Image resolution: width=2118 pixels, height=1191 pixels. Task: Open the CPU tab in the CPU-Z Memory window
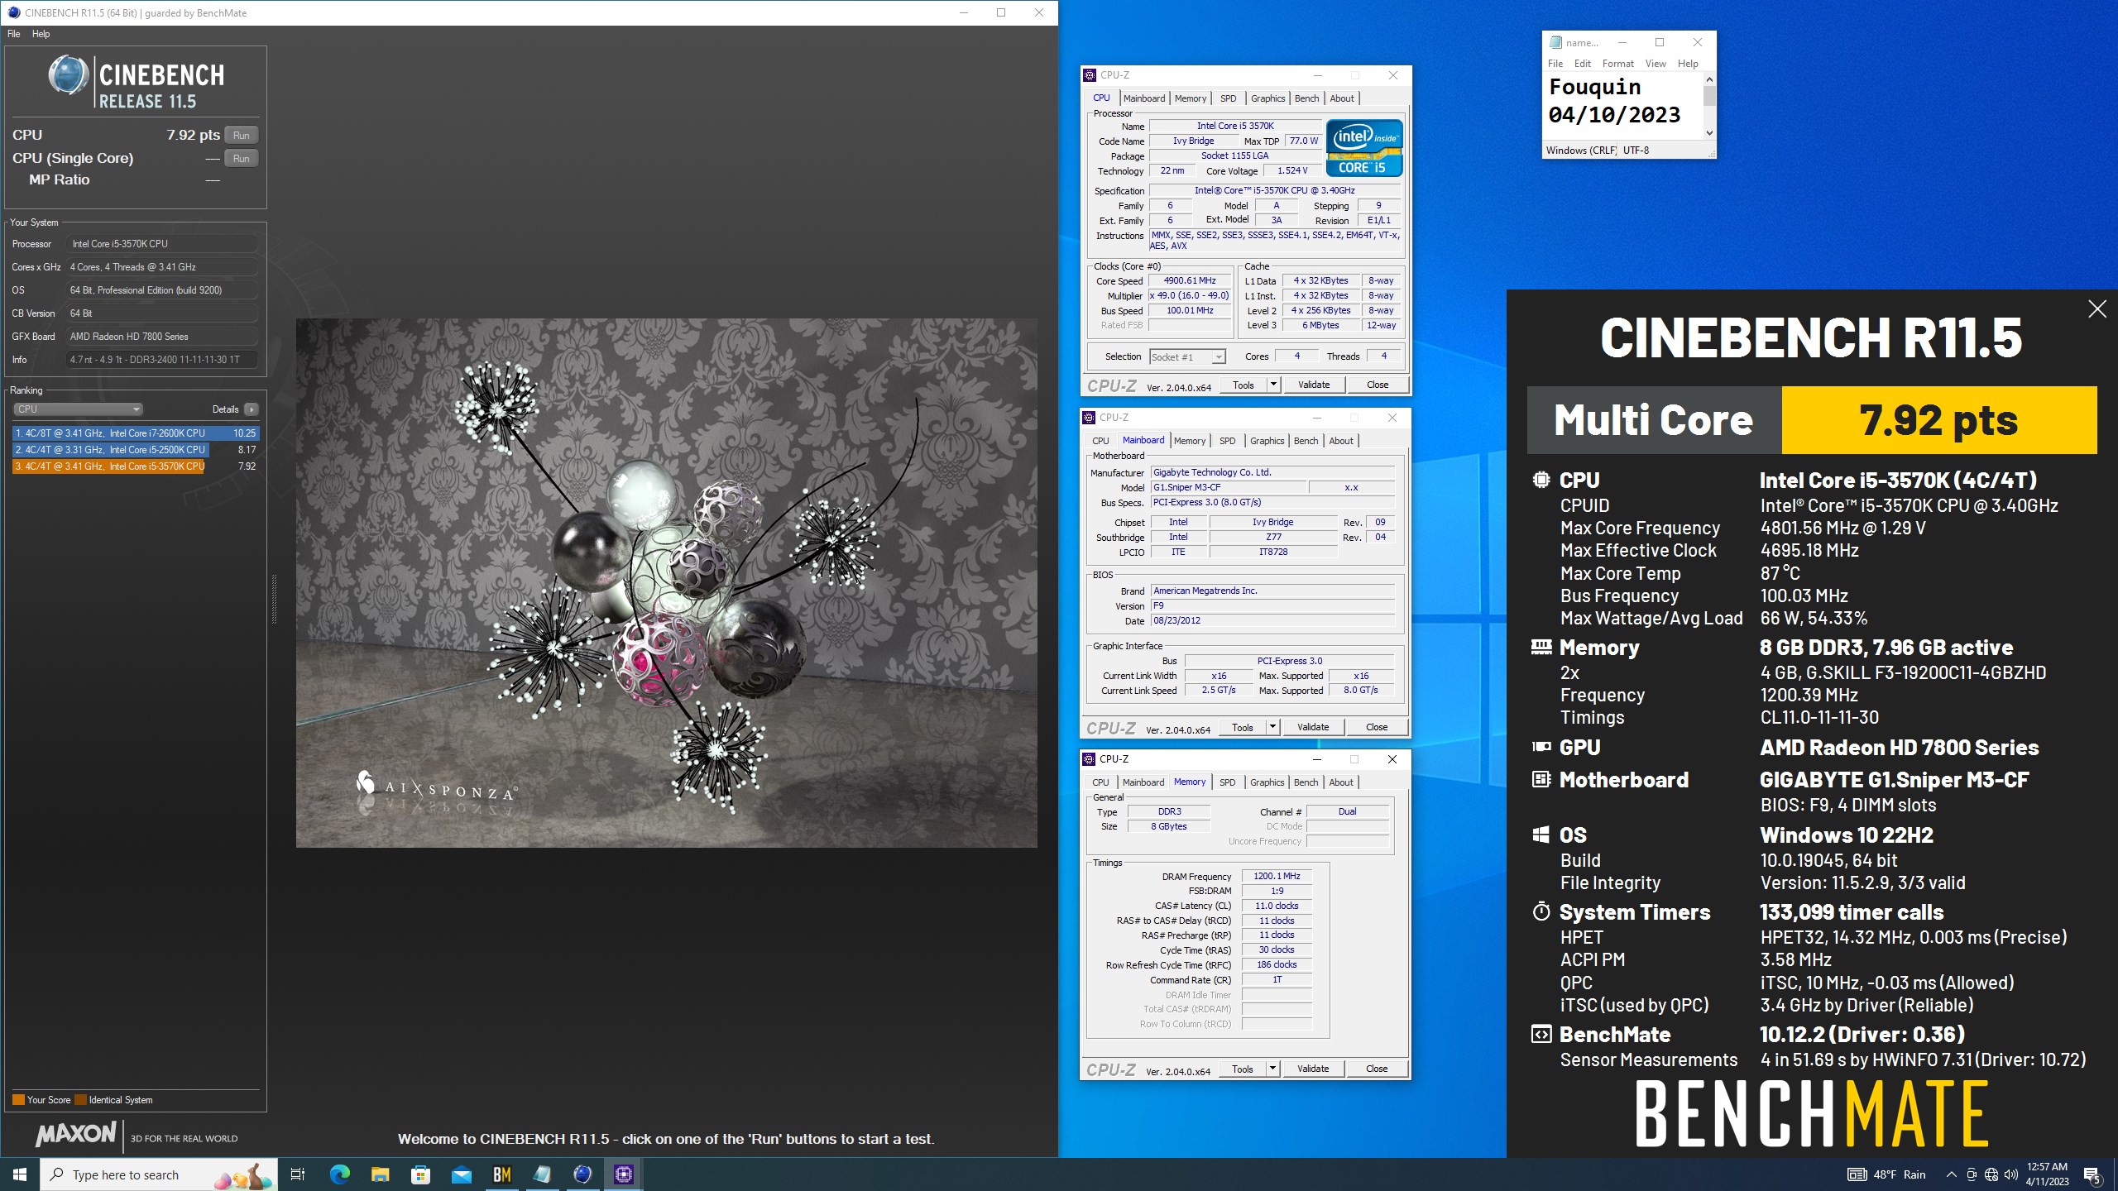[1100, 782]
